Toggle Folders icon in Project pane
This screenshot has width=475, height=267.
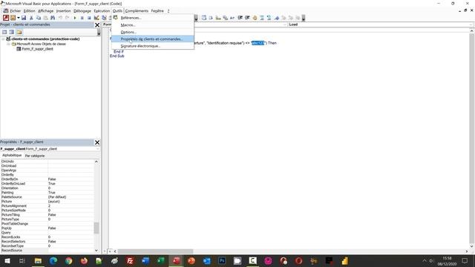[19, 32]
